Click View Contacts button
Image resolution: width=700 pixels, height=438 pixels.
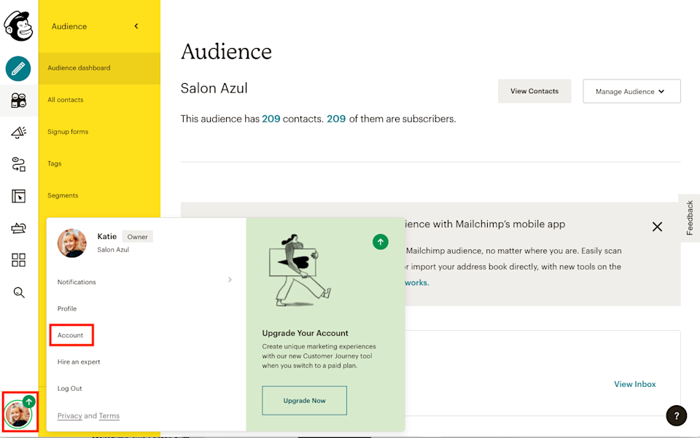point(534,91)
